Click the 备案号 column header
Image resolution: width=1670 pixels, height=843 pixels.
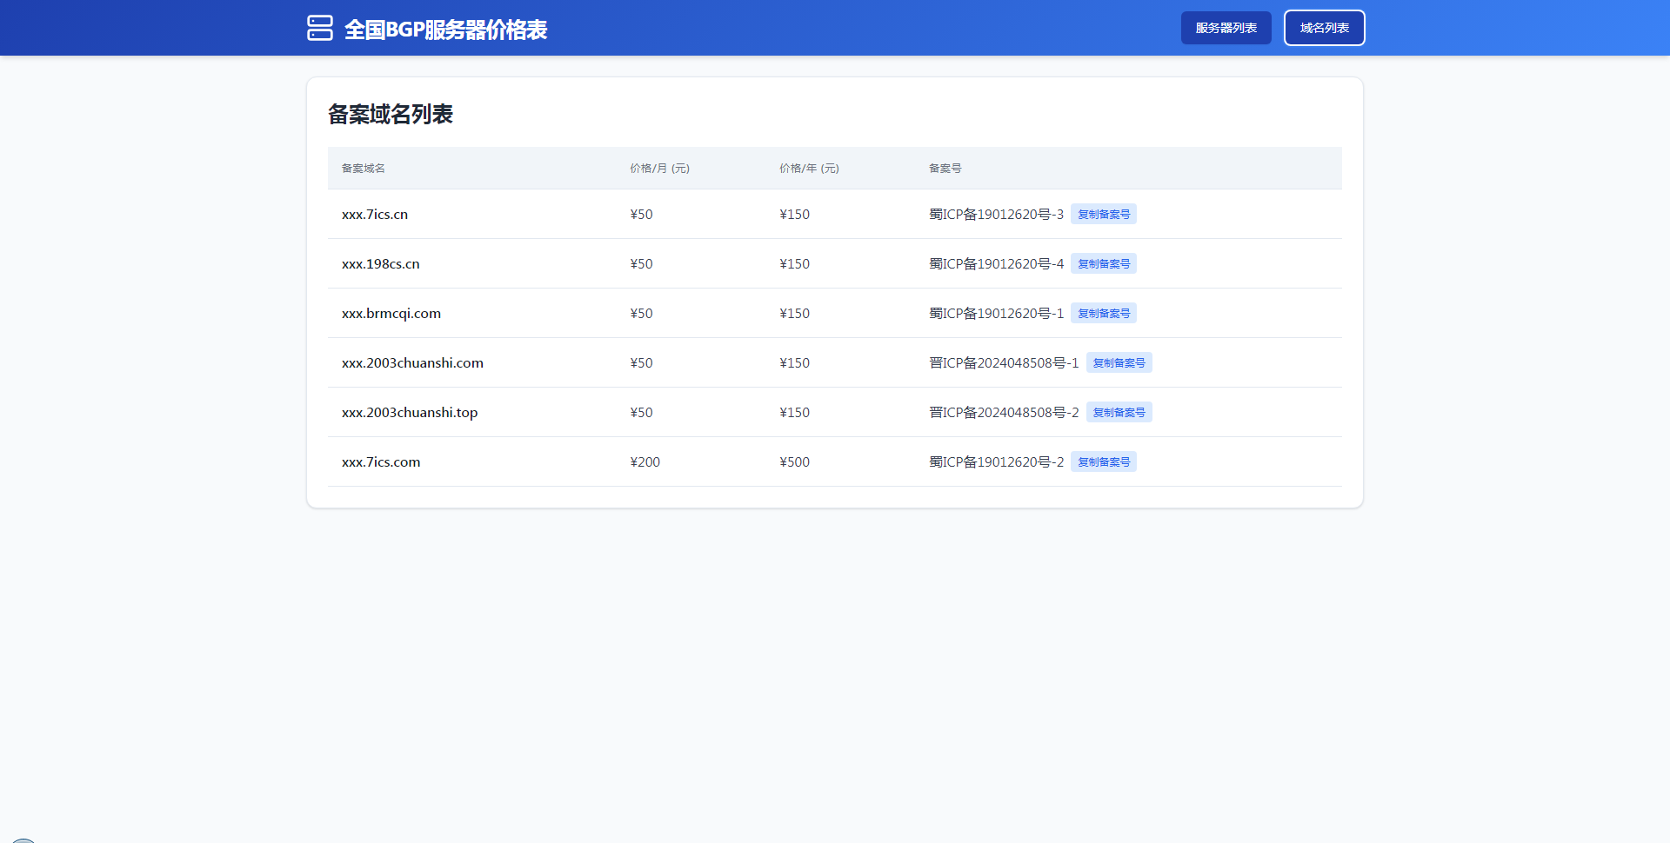pos(945,169)
